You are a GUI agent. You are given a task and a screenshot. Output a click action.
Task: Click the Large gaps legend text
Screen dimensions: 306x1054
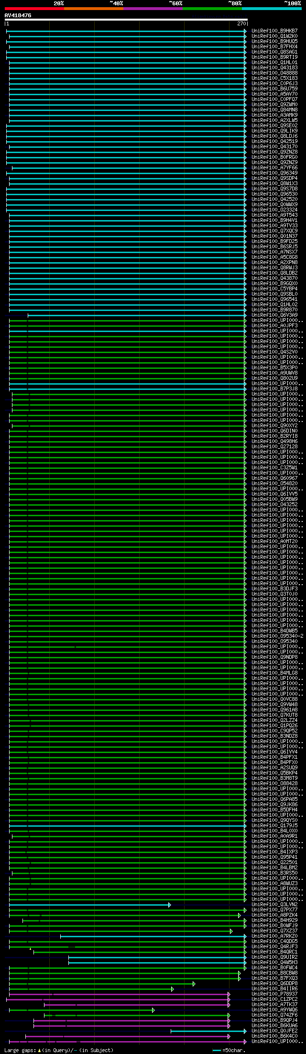point(59,1050)
